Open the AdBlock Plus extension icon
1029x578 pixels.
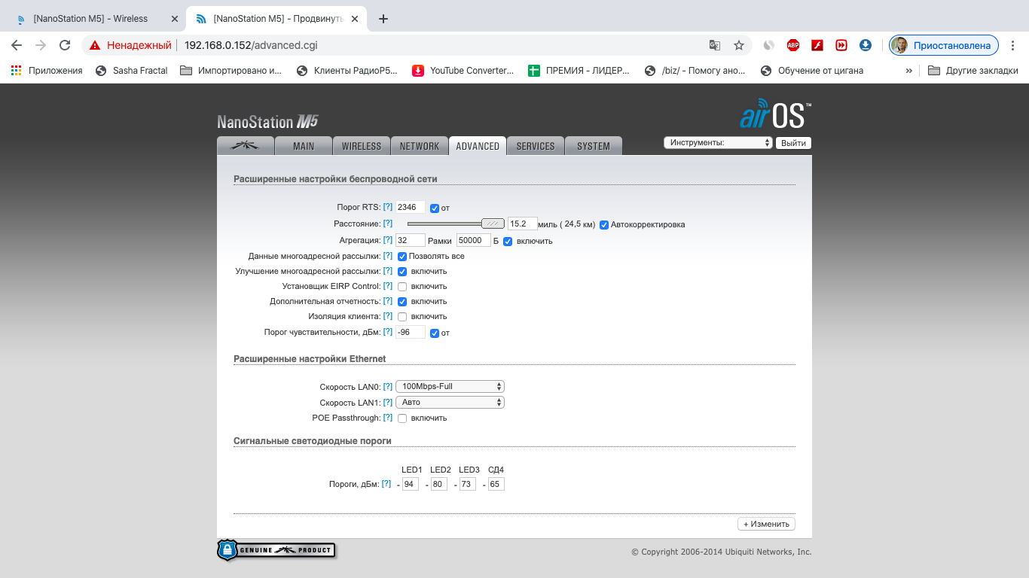(x=792, y=45)
